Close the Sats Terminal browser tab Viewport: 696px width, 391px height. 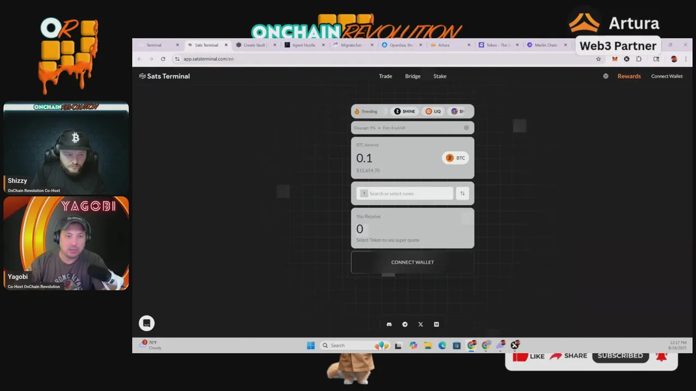226,45
